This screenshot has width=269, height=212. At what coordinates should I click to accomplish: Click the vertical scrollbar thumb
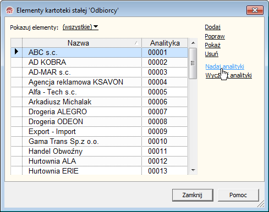[193, 63]
